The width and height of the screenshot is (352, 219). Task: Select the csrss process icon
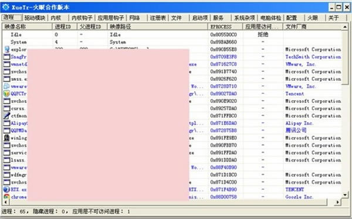click(x=6, y=108)
